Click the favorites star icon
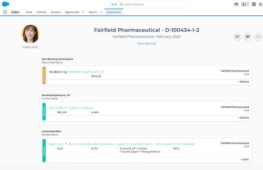This screenshot has height=170, width=263. [243, 4]
